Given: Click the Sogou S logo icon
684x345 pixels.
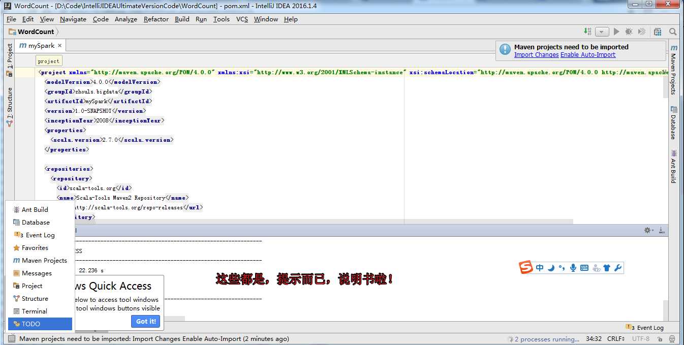Looking at the screenshot, I should 526,267.
